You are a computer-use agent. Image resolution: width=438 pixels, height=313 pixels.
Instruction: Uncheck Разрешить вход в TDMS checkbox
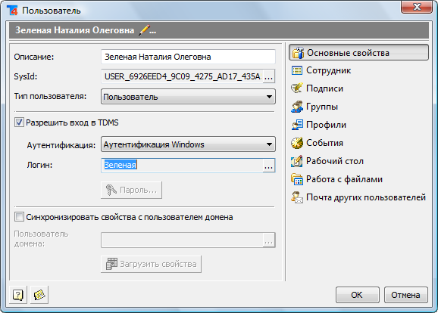pos(19,122)
